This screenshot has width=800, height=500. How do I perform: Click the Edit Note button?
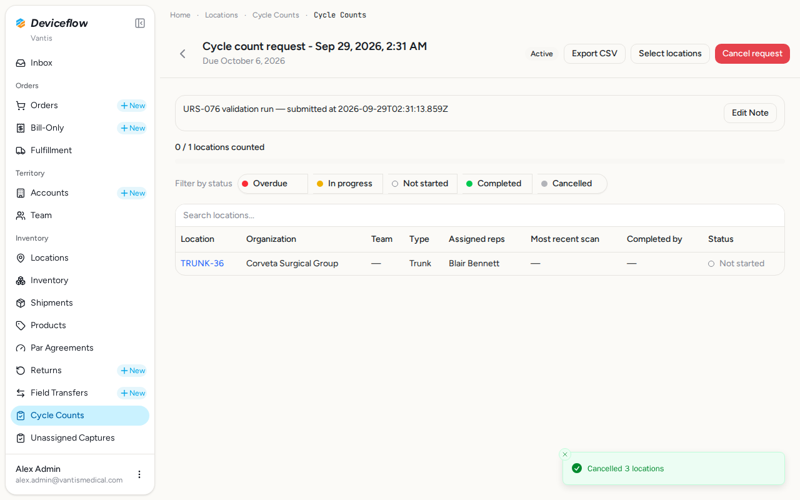(750, 113)
